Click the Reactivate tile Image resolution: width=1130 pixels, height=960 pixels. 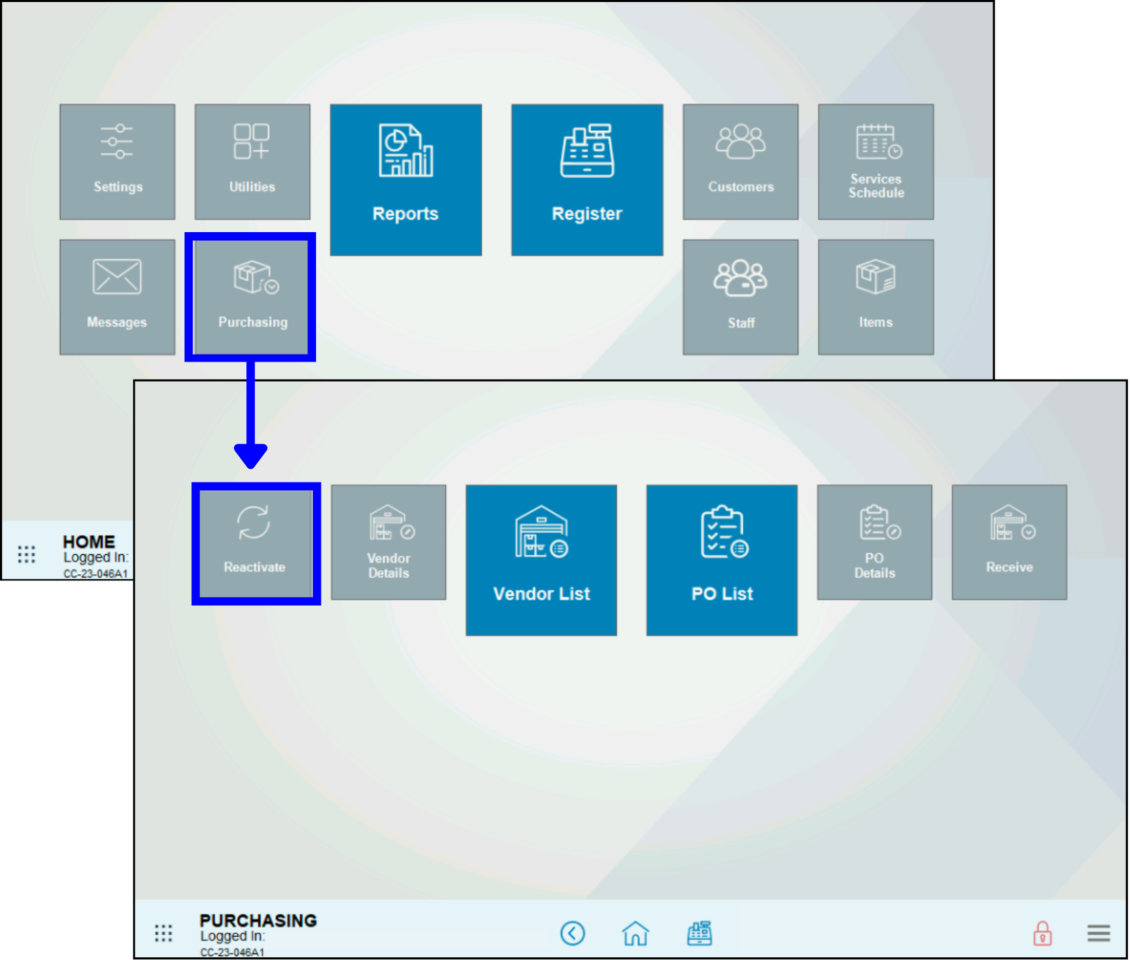(255, 543)
